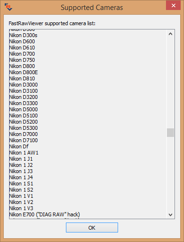
Task: Select the Nikon D750 entry
Action: pos(22,60)
